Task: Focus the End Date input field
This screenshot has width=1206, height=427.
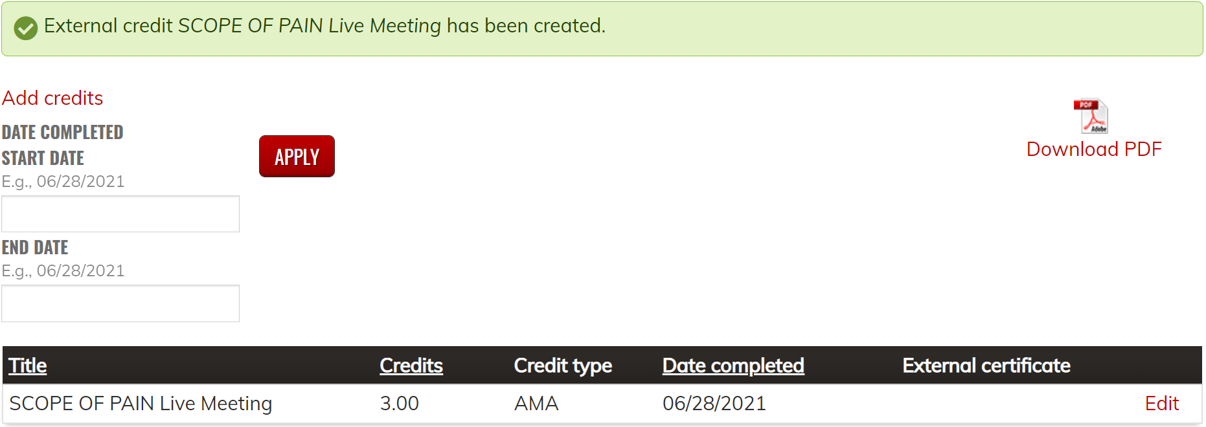Action: tap(120, 303)
